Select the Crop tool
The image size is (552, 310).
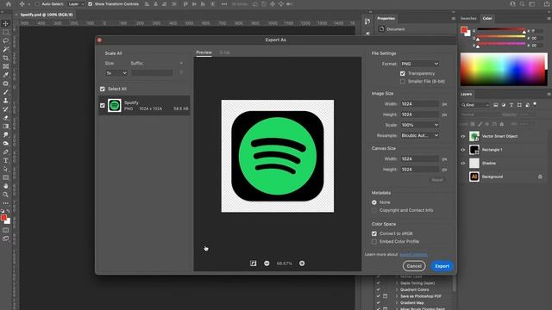click(x=6, y=58)
